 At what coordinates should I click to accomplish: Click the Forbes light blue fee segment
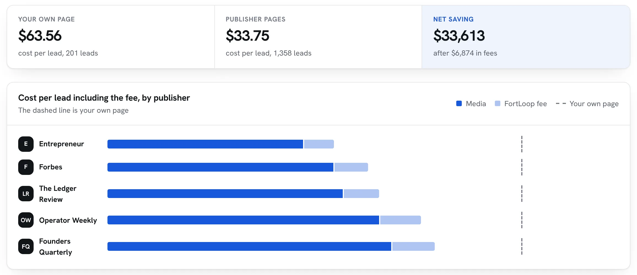point(351,167)
